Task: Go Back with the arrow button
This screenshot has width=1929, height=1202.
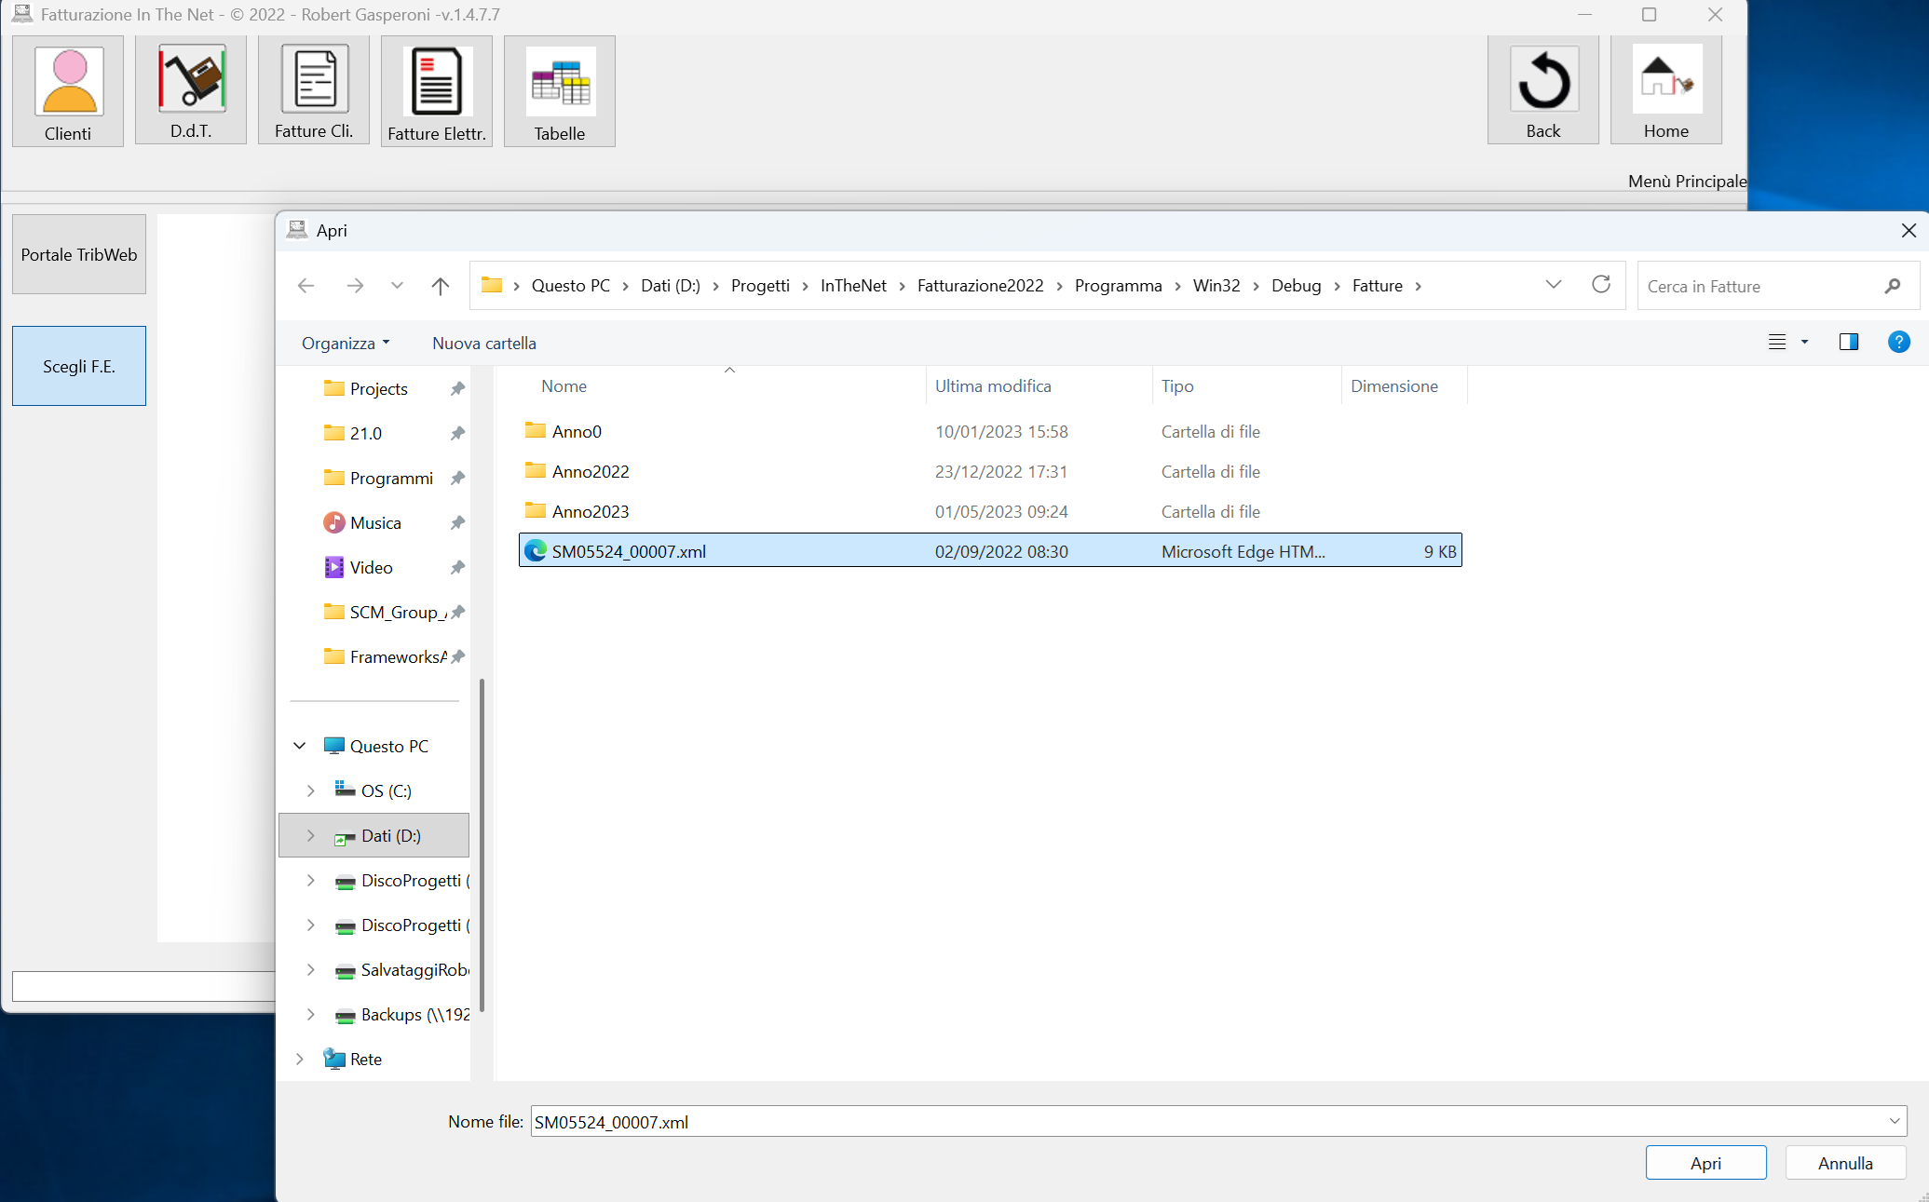Action: (1543, 90)
